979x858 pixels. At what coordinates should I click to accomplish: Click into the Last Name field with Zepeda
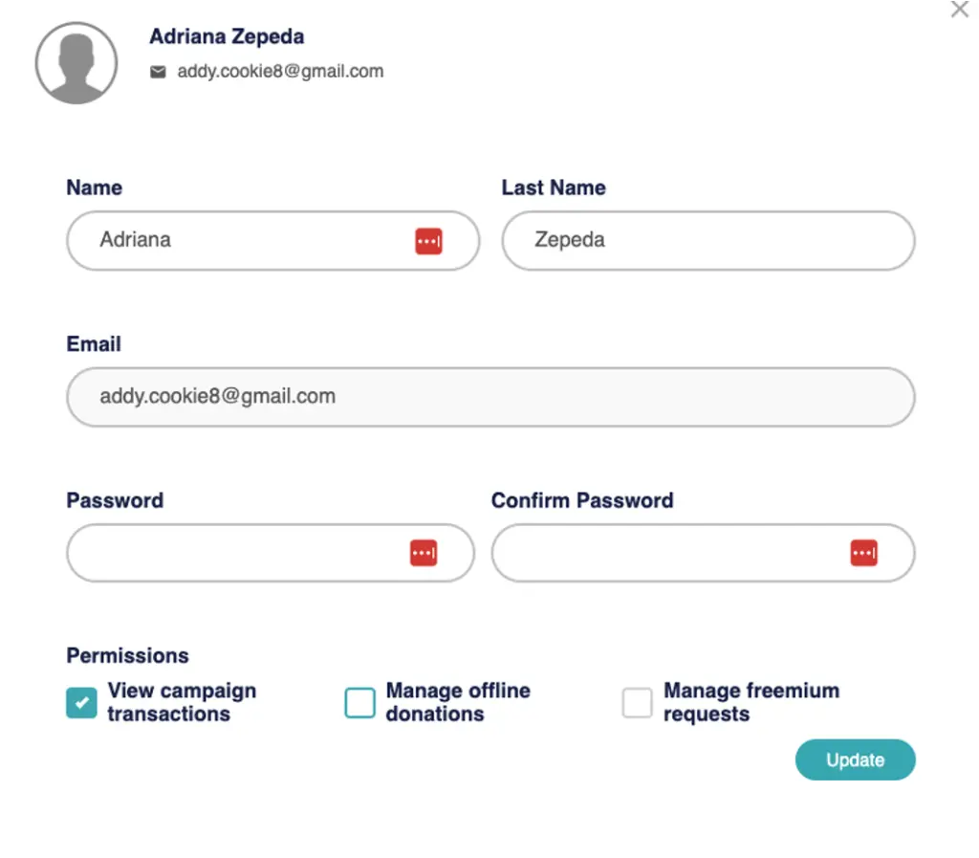[707, 240]
